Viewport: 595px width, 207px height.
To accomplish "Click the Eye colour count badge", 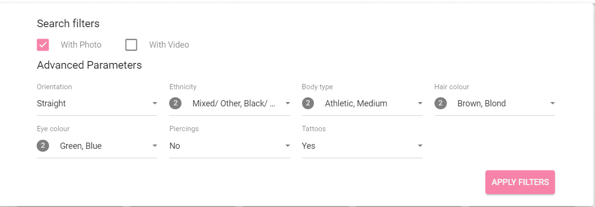I will [x=43, y=146].
